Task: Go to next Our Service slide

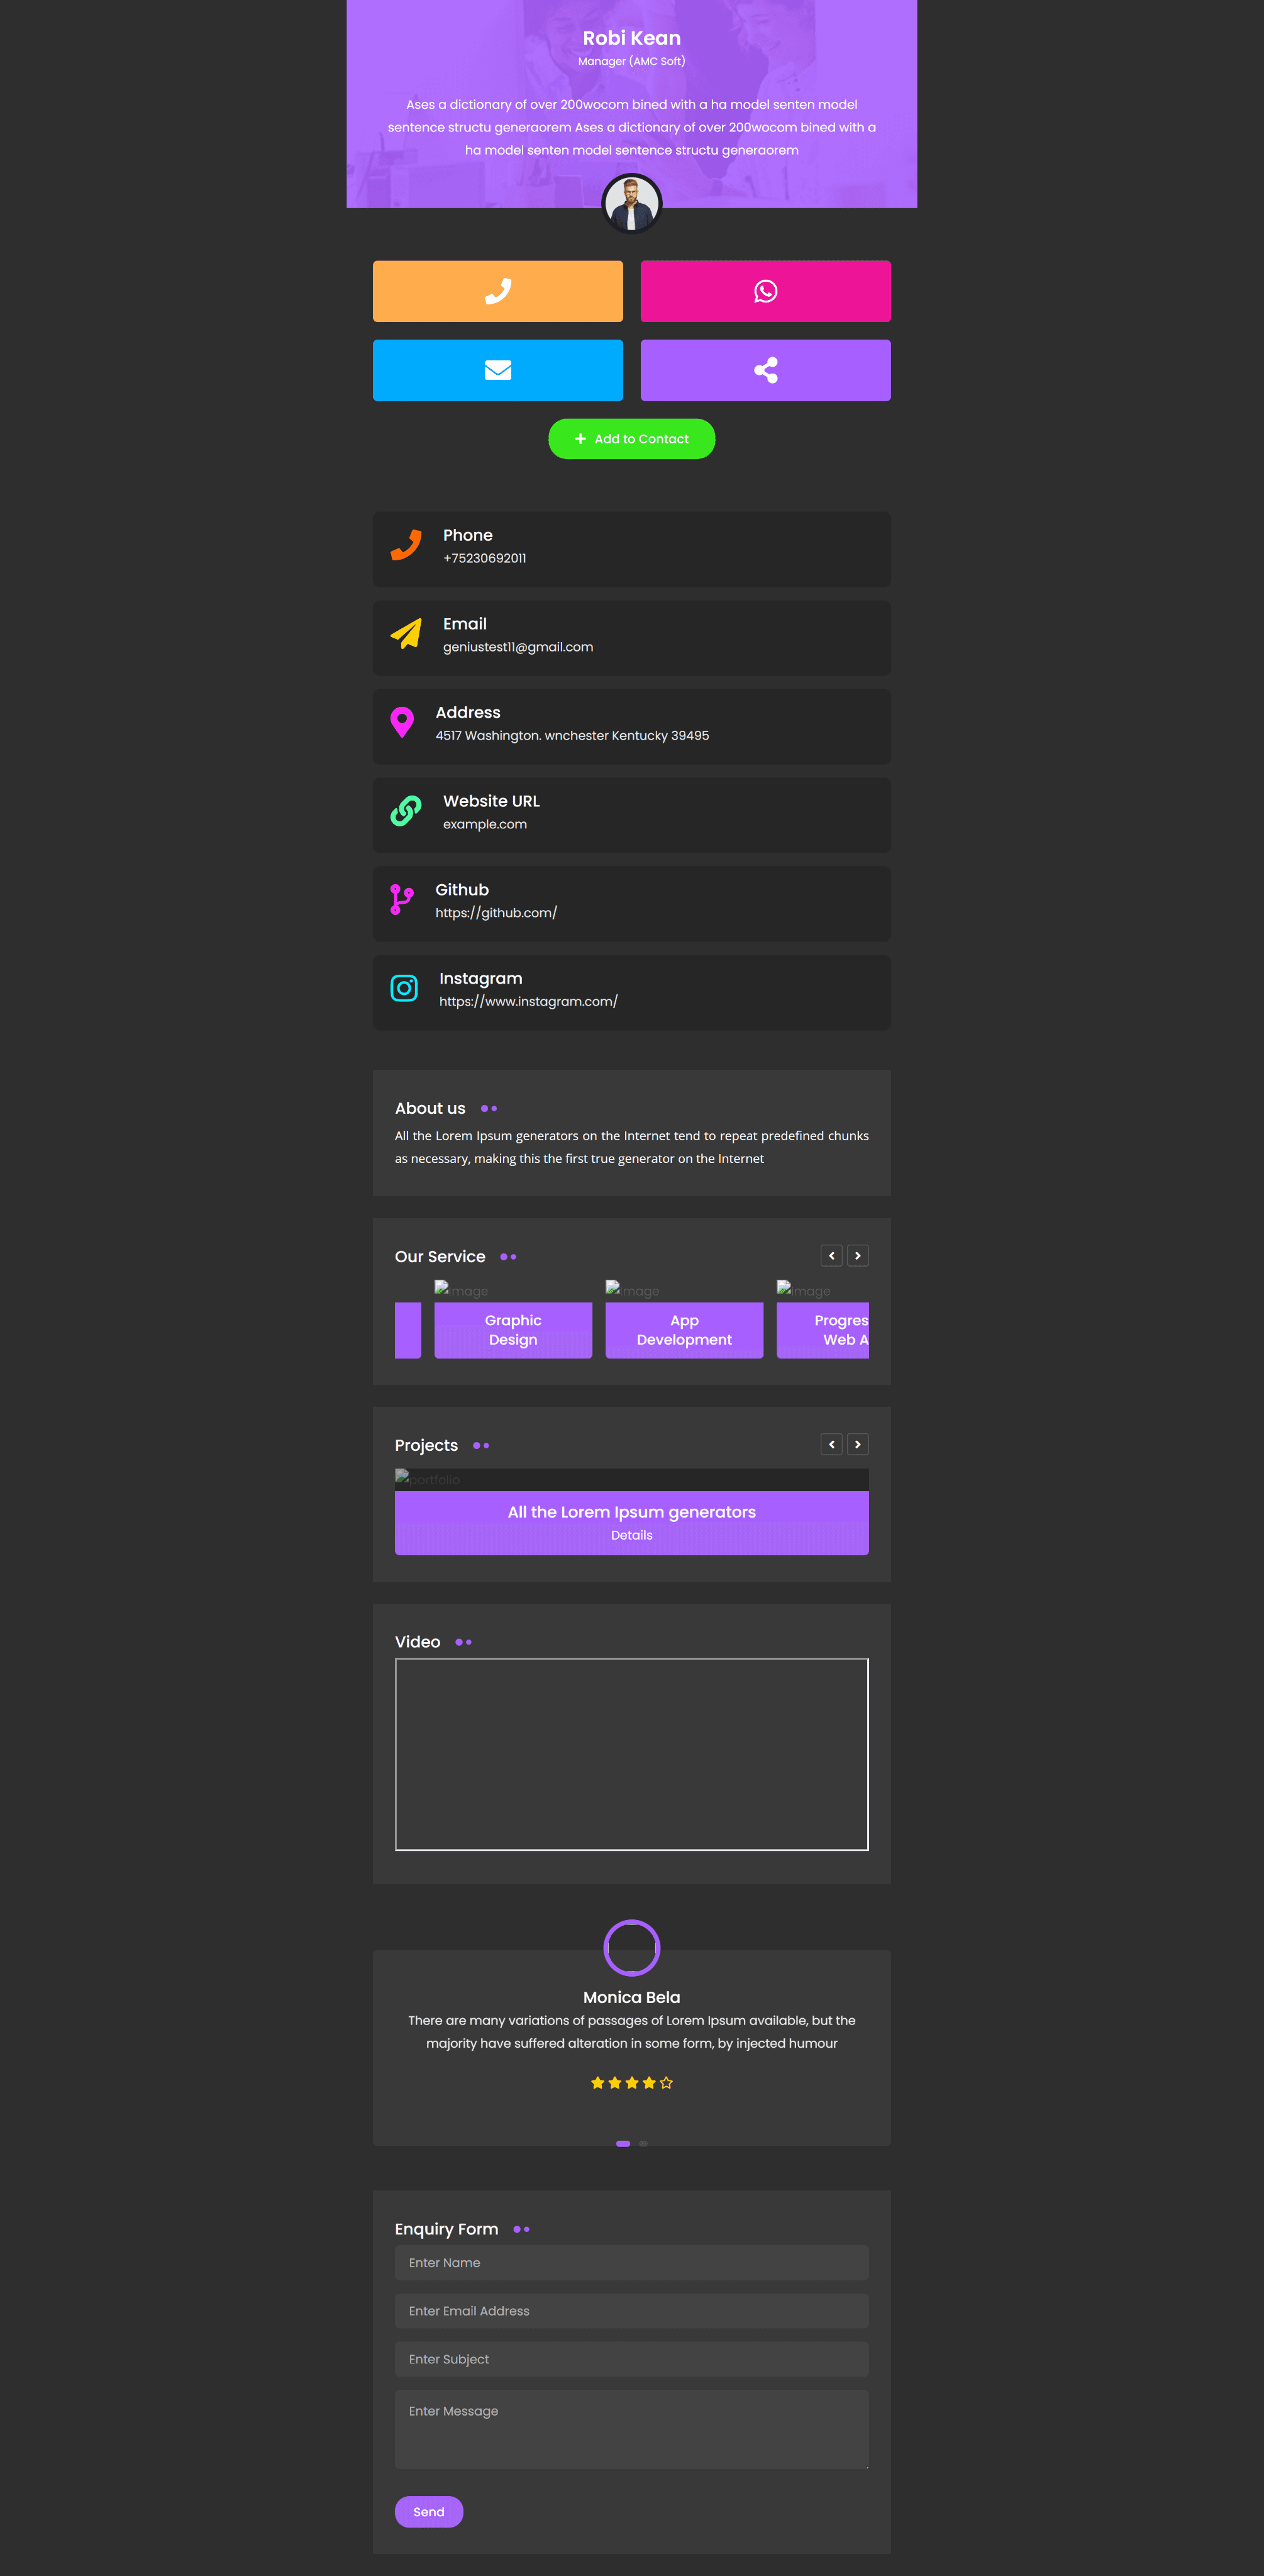Action: click(x=857, y=1255)
